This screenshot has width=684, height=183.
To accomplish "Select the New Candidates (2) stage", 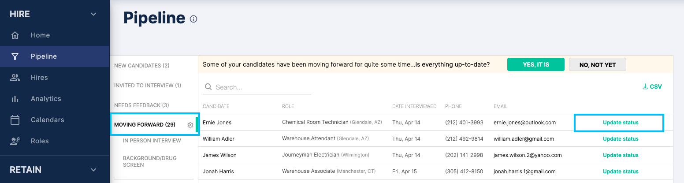I will 142,66.
